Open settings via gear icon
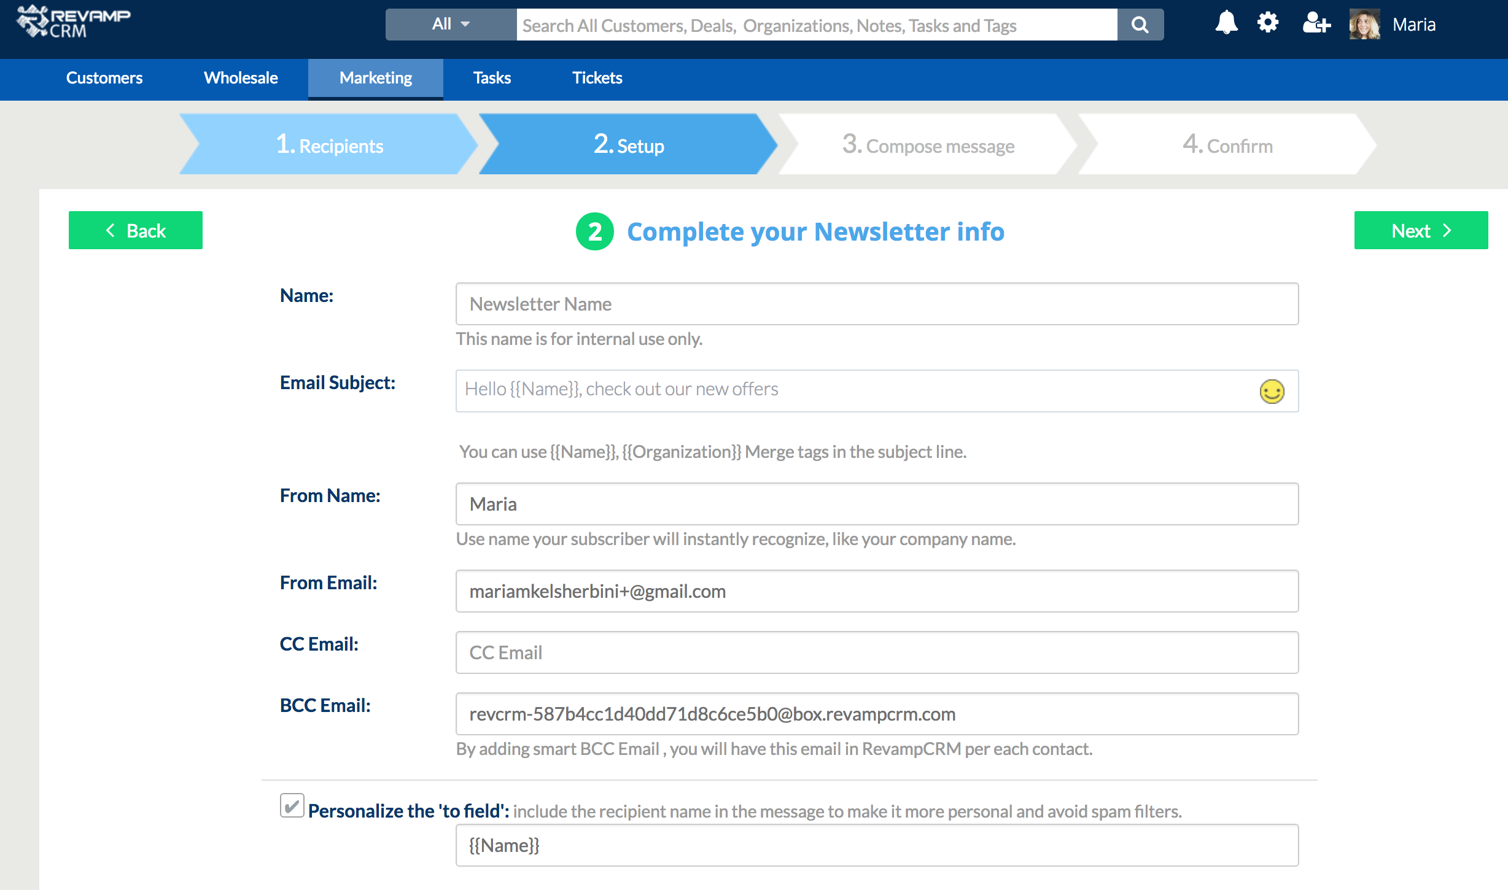Viewport: 1508px width, 890px height. 1267,23
